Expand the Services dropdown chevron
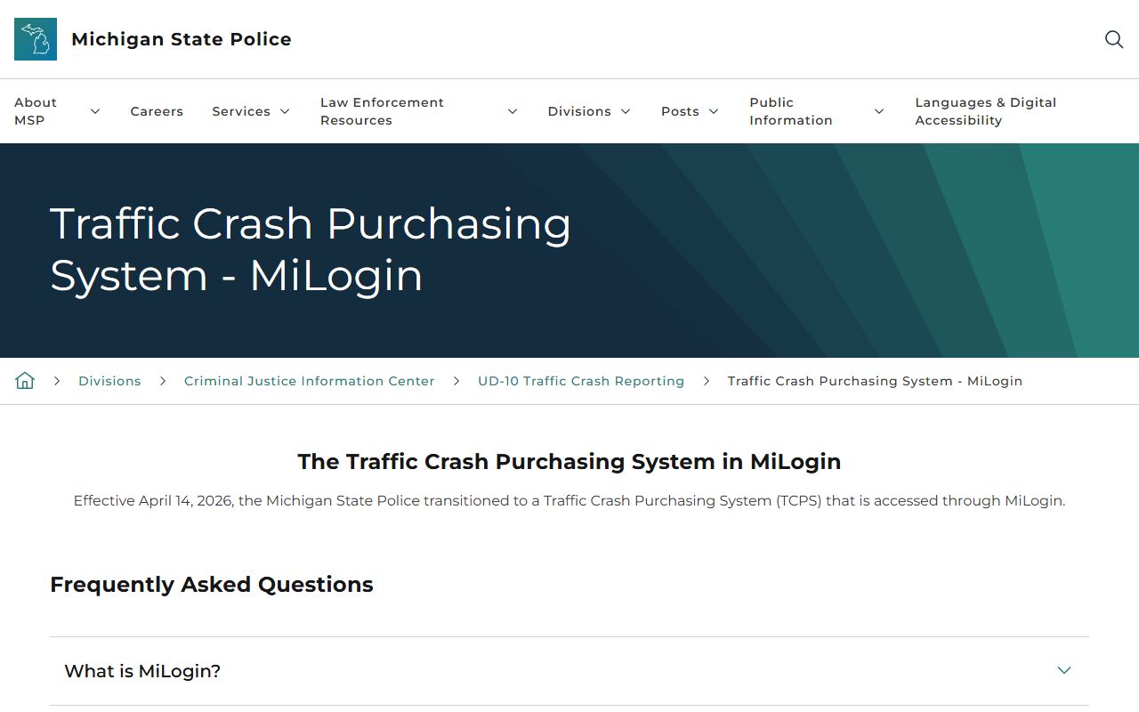The width and height of the screenshot is (1139, 712). [x=285, y=111]
